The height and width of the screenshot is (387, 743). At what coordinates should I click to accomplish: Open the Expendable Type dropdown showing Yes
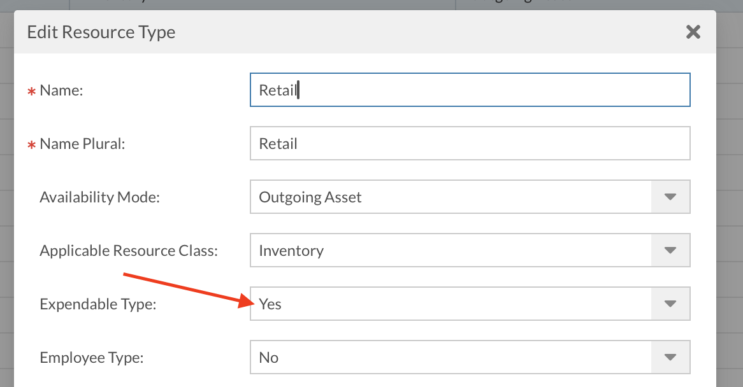(x=451, y=304)
